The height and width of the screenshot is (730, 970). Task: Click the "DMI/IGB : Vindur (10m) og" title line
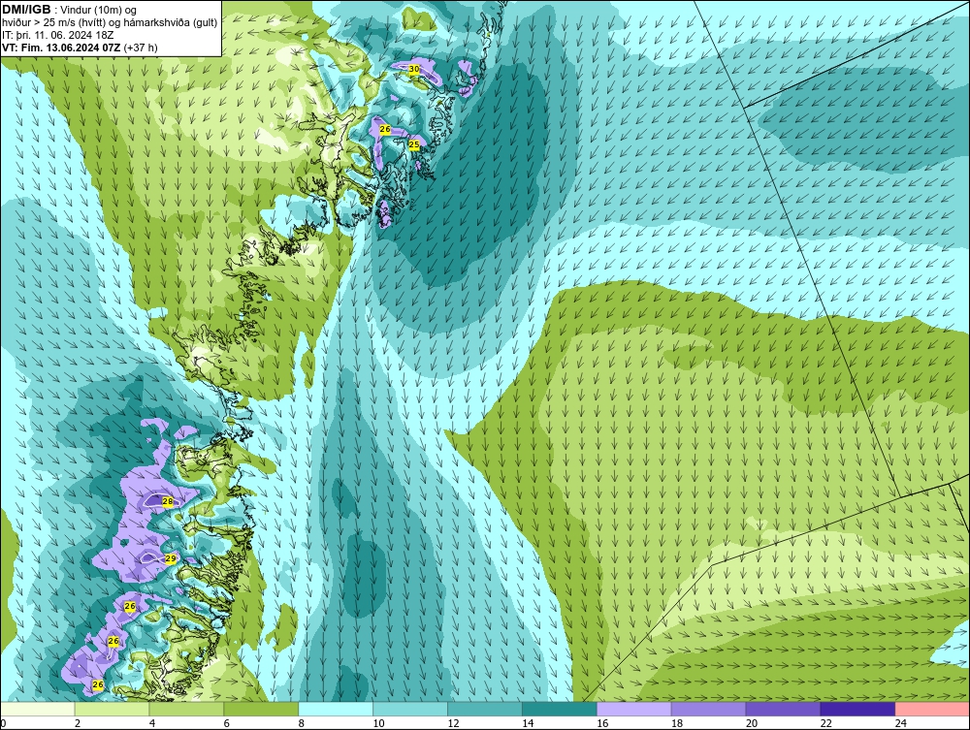click(x=70, y=10)
